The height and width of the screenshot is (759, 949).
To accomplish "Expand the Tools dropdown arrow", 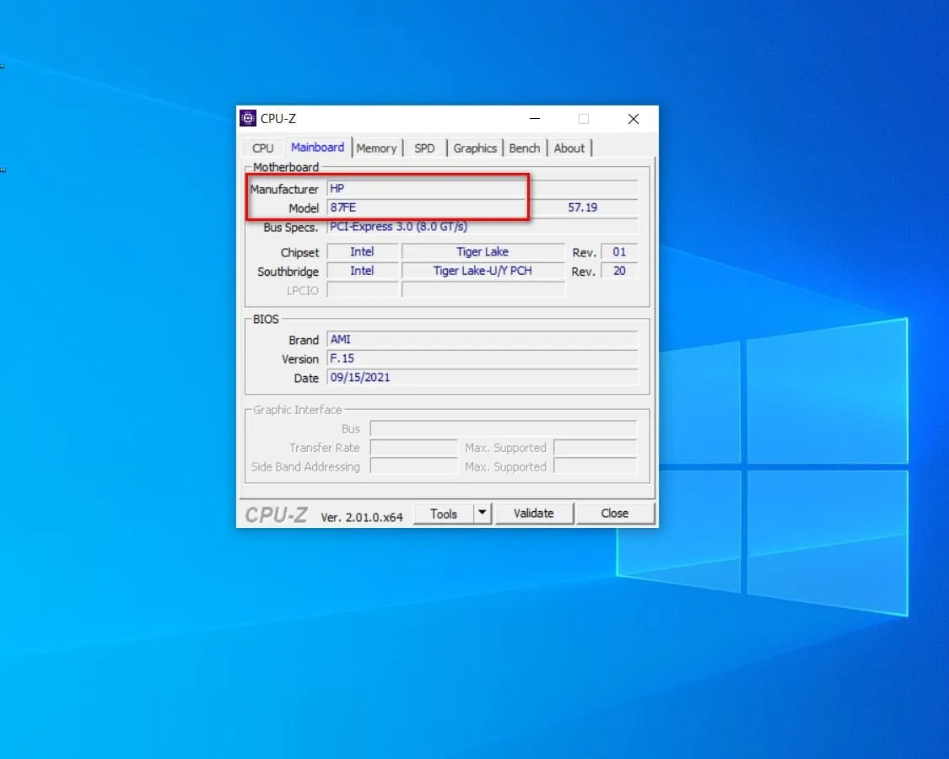I will click(x=482, y=513).
